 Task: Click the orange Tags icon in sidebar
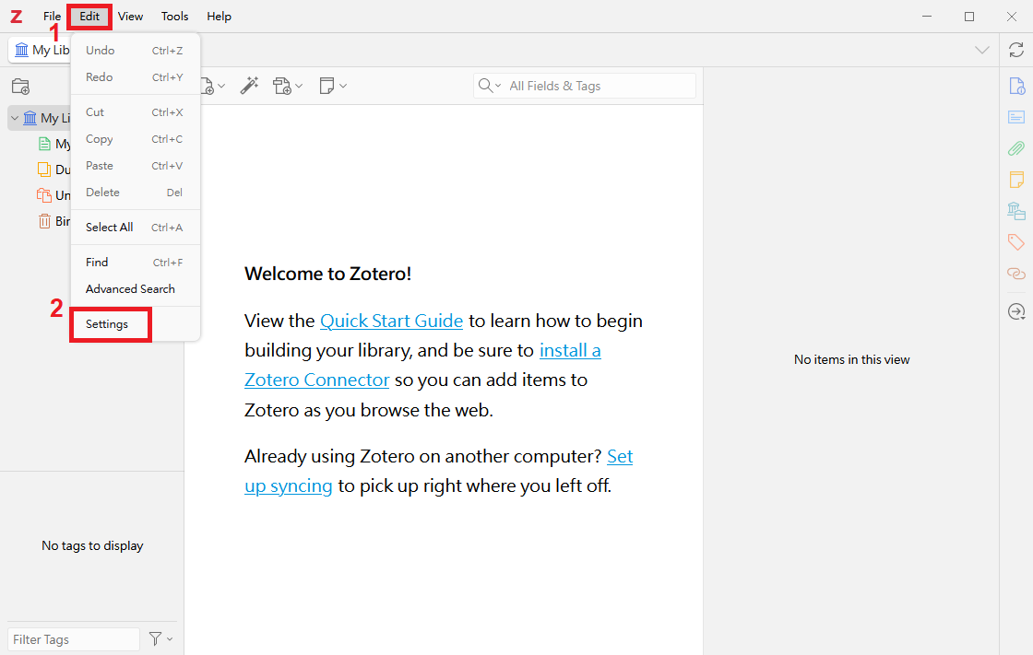click(x=1015, y=242)
